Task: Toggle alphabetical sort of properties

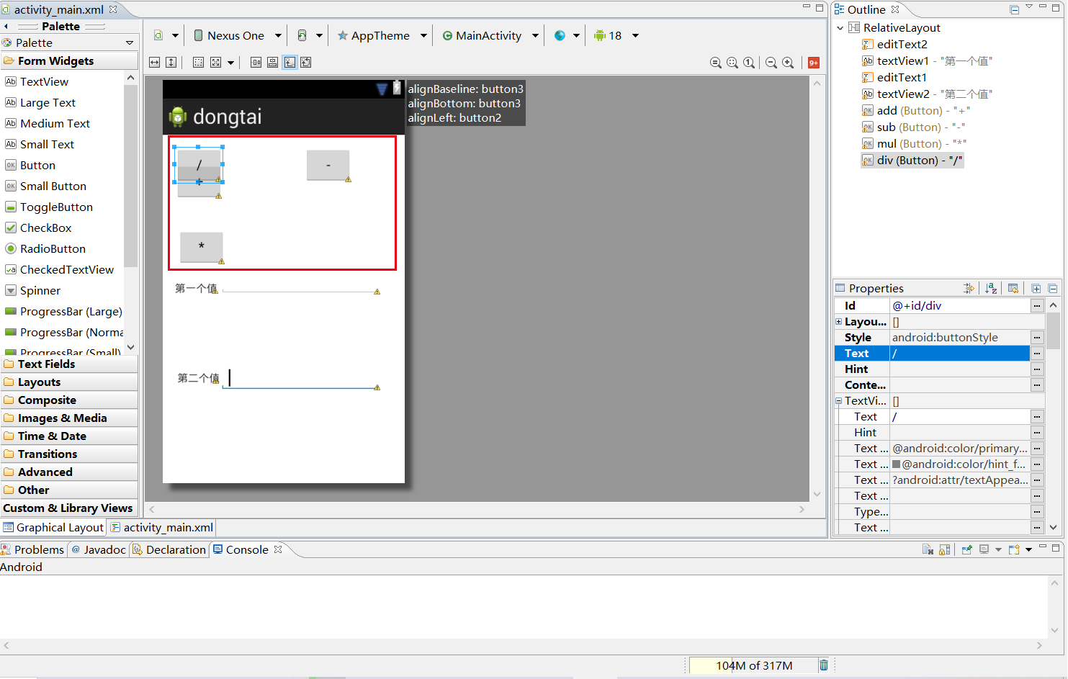Action: [x=992, y=289]
